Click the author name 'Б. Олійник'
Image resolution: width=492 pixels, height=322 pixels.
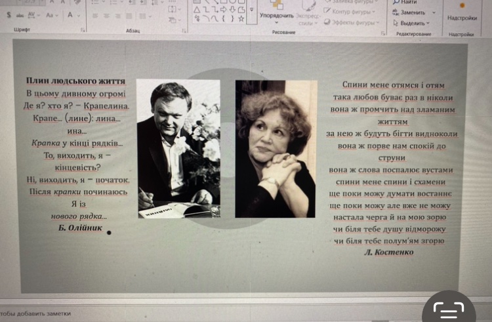coord(80,228)
